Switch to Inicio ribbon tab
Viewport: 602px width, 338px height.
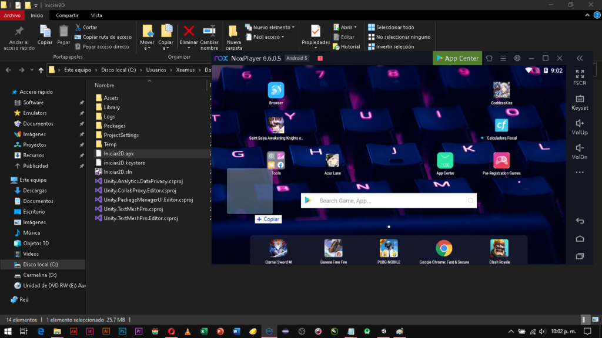click(x=37, y=15)
